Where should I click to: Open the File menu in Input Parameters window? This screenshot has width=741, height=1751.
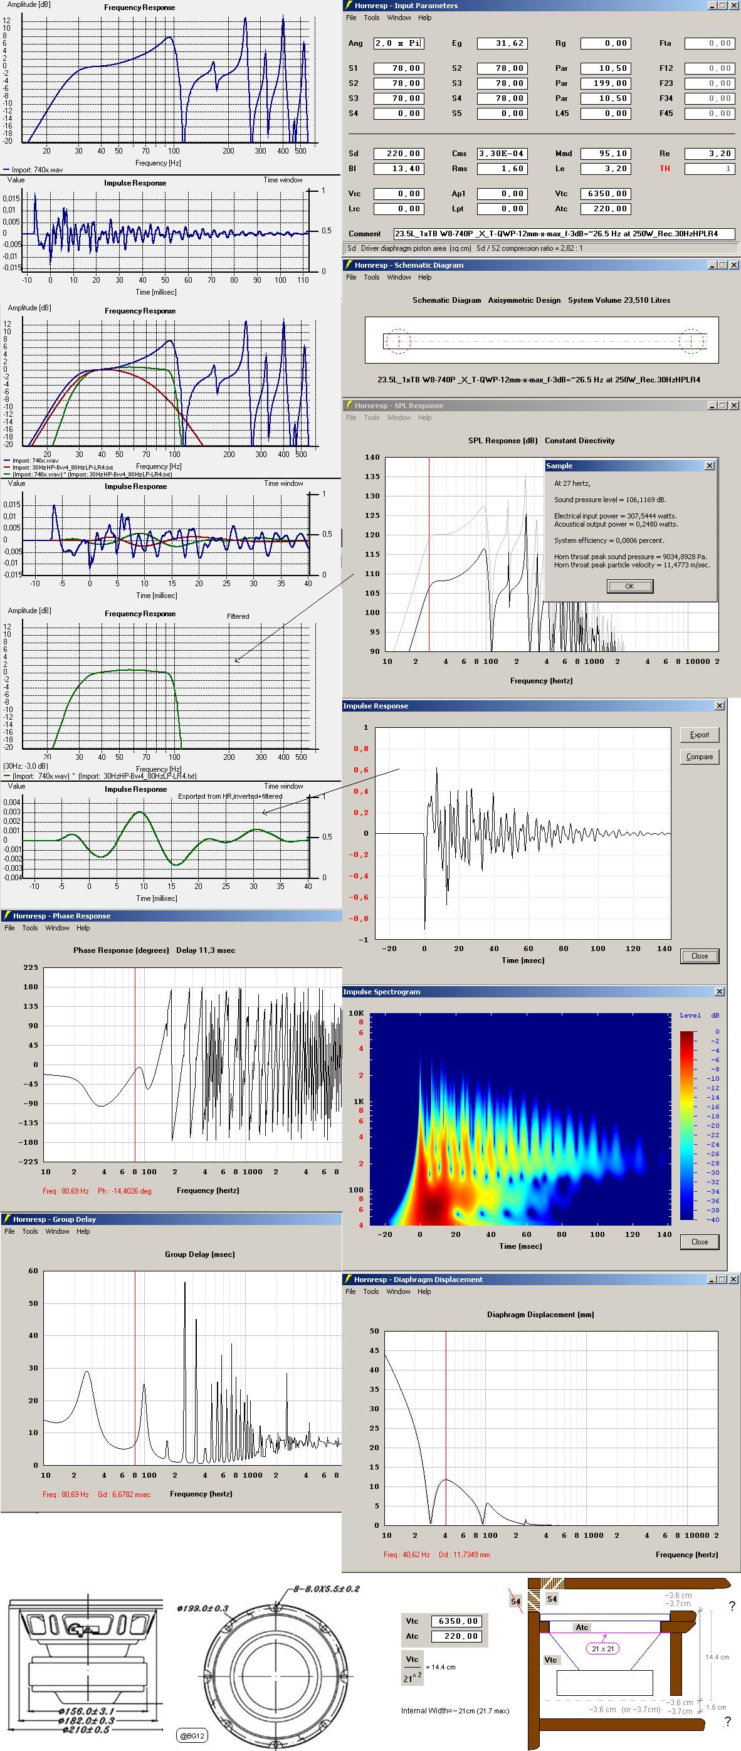click(x=351, y=18)
